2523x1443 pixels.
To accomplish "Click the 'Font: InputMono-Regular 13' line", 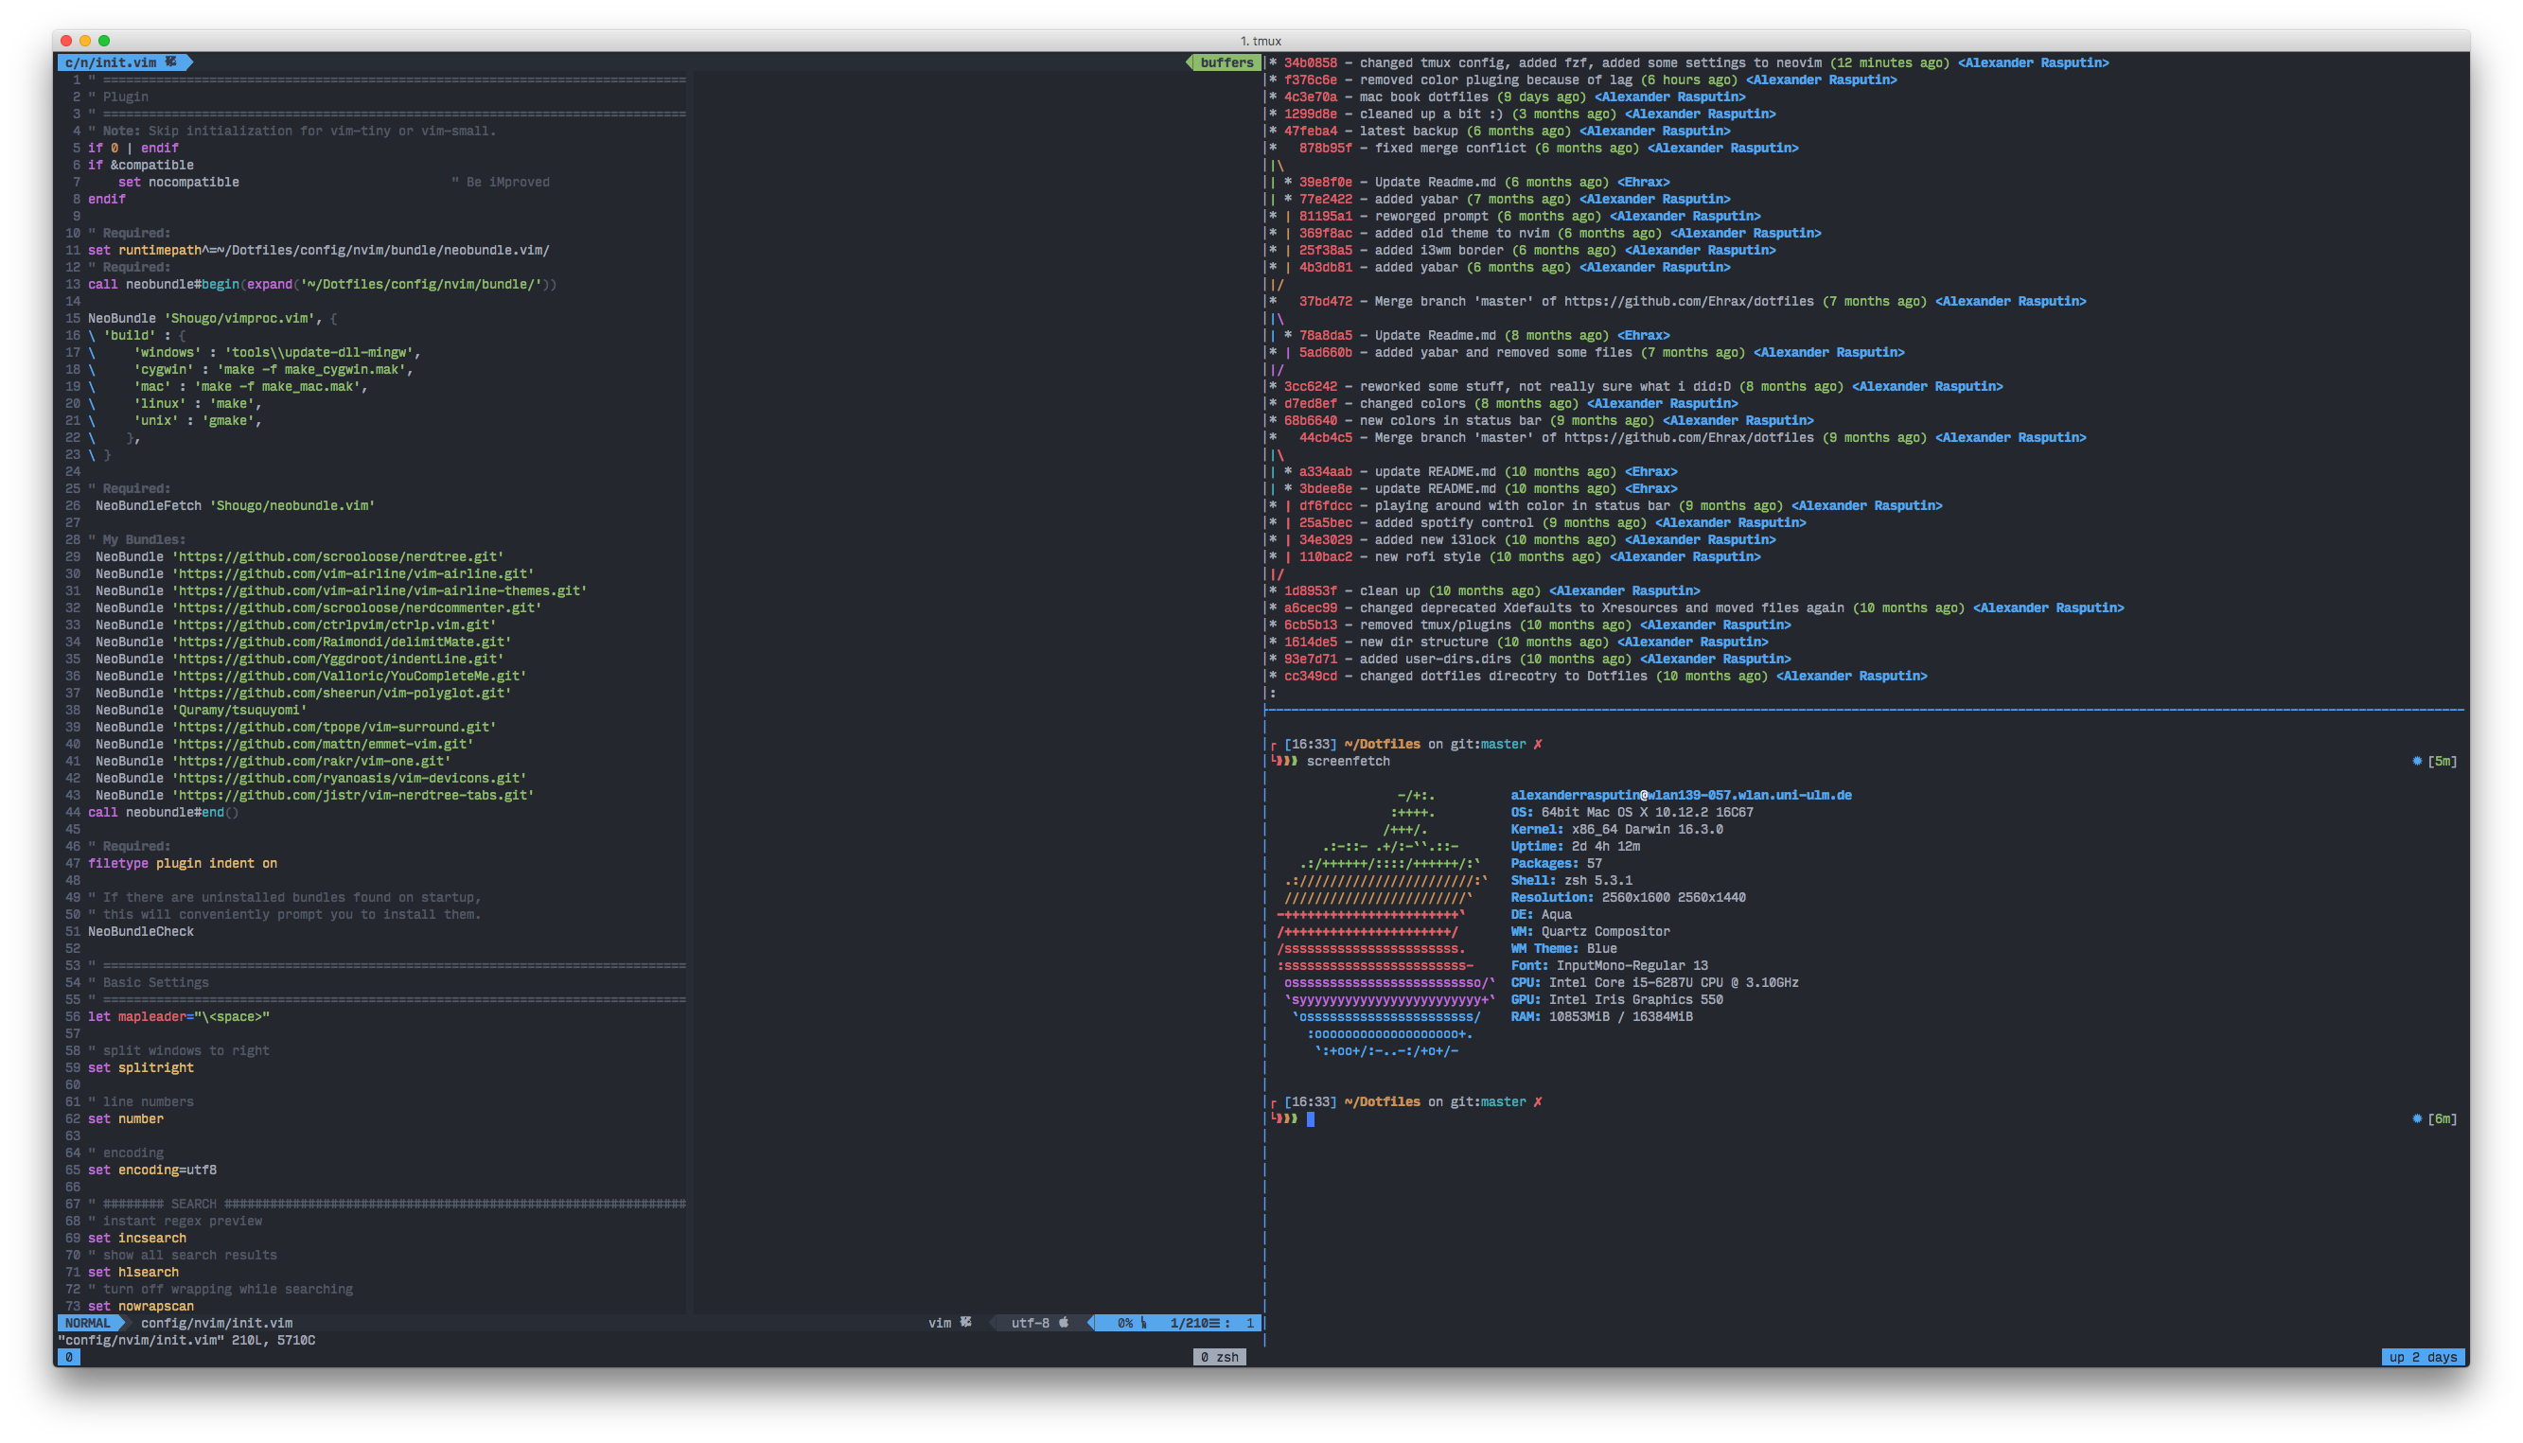I will point(1610,965).
